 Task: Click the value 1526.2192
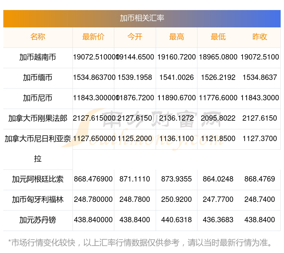(218, 78)
